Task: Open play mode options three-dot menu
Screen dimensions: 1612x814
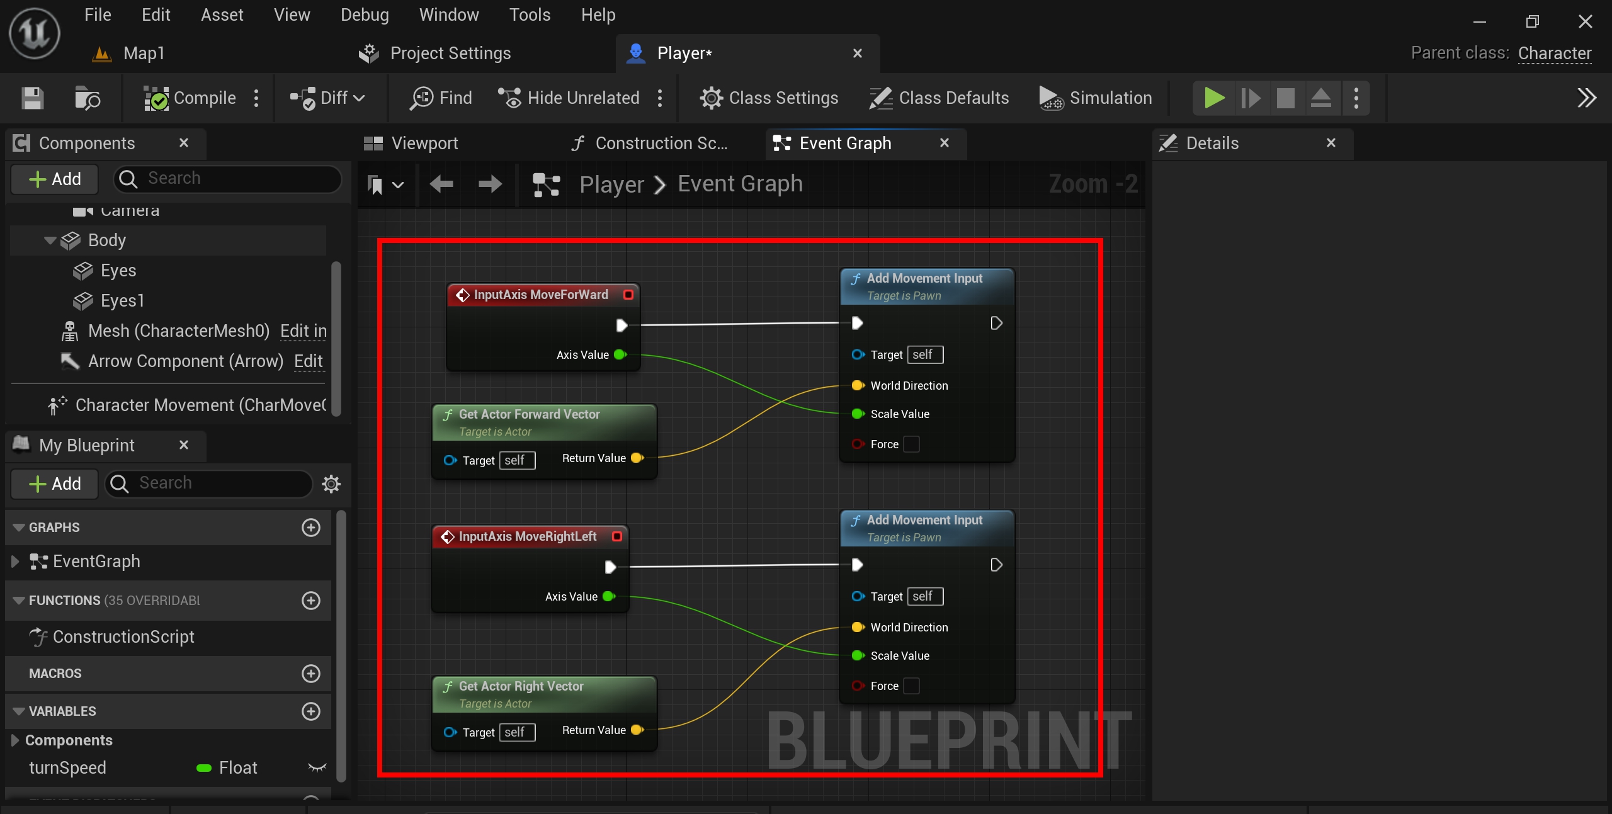Action: pyautogui.click(x=1356, y=98)
